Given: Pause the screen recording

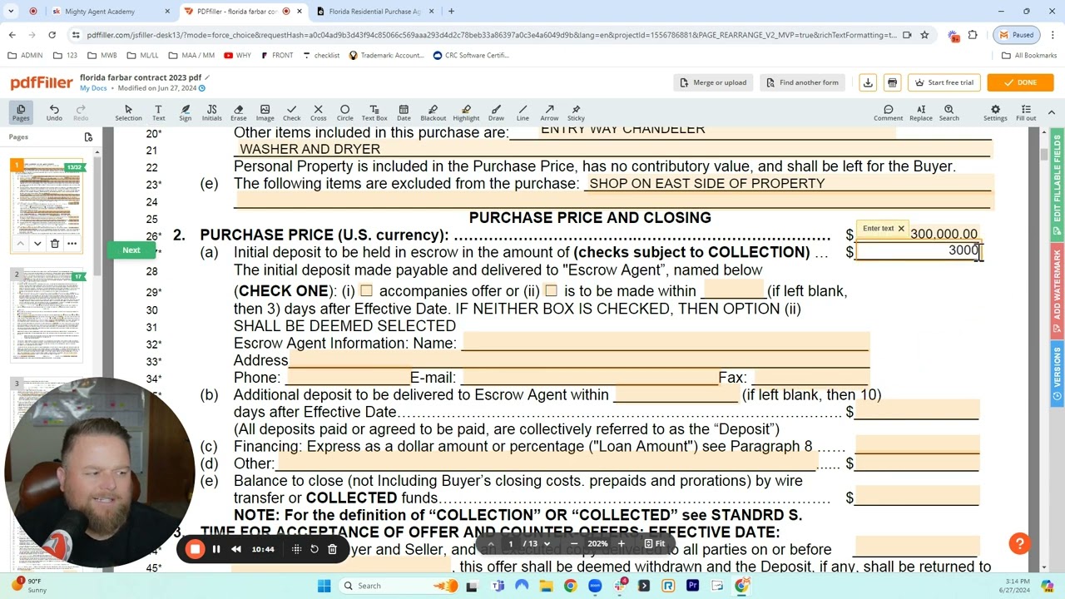Looking at the screenshot, I should (216, 548).
